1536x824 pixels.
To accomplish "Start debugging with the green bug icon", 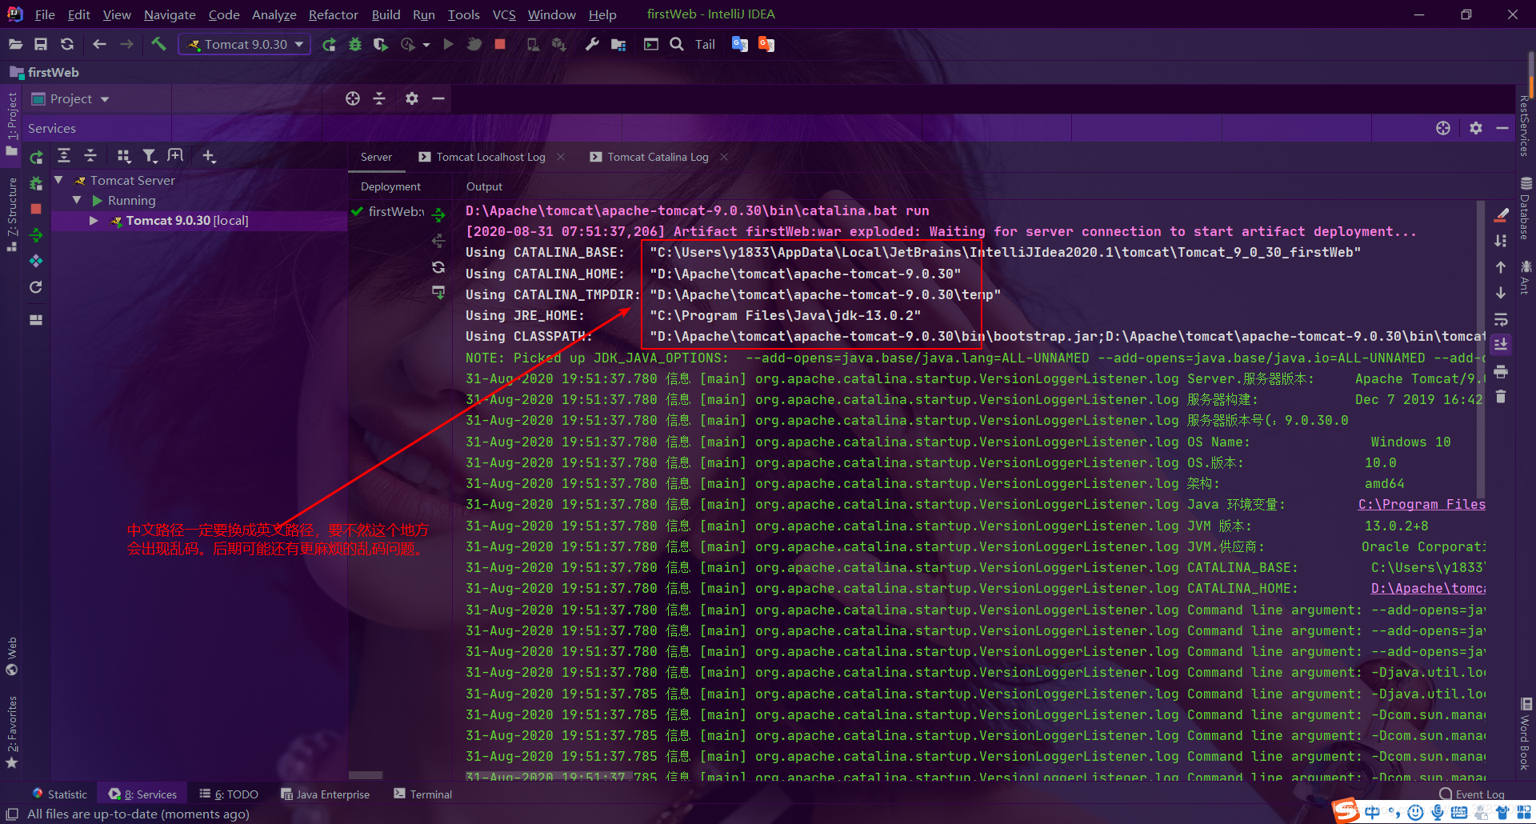I will pyautogui.click(x=355, y=45).
